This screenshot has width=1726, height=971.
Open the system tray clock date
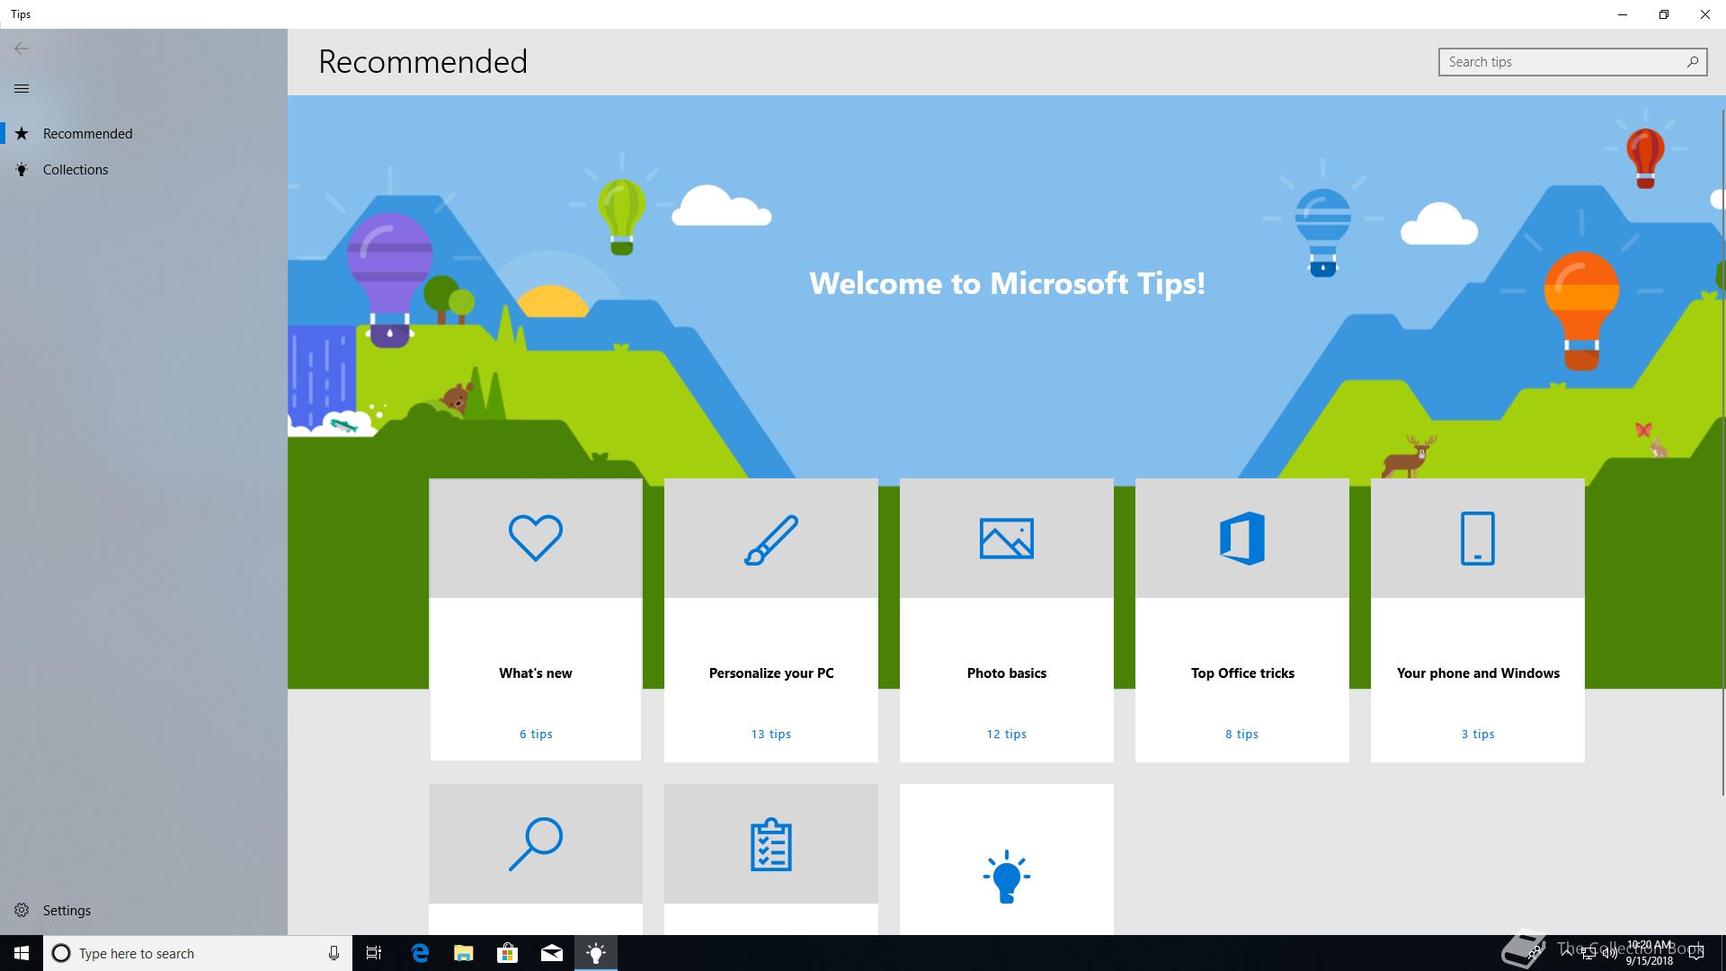click(x=1650, y=953)
